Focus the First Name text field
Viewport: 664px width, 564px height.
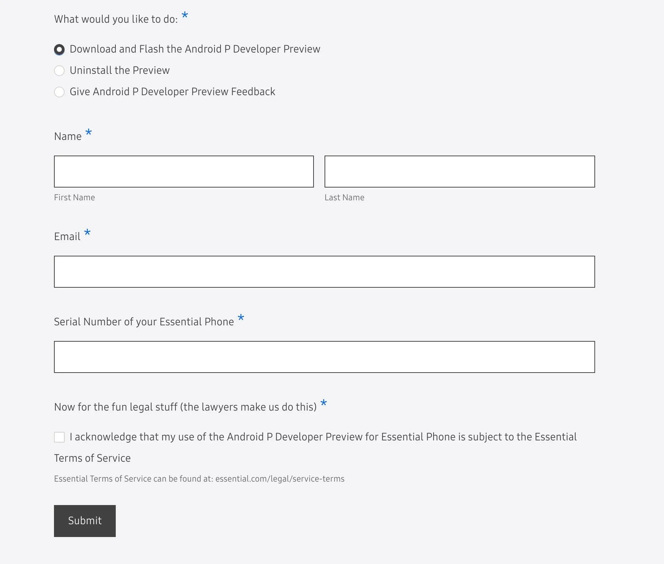click(184, 172)
